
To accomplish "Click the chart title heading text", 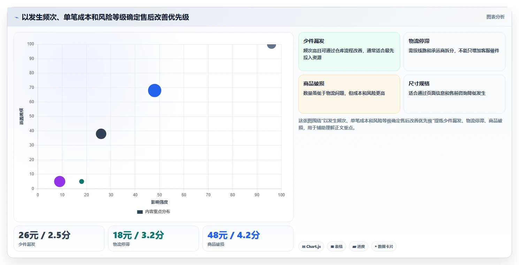I will click(x=105, y=17).
